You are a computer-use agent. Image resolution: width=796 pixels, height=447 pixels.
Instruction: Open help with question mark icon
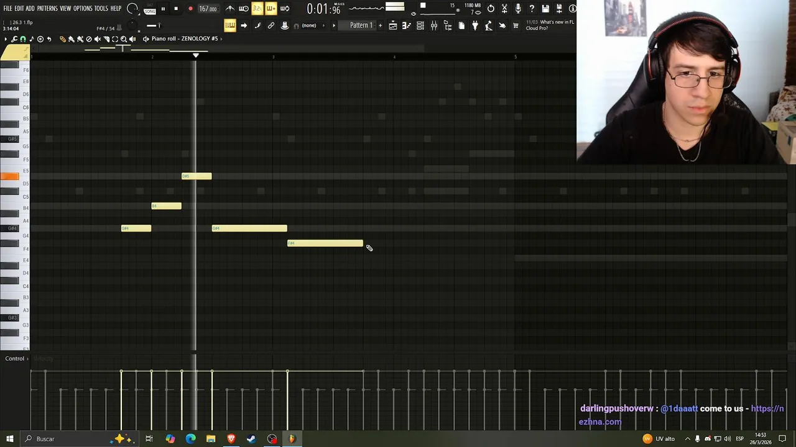tap(532, 9)
